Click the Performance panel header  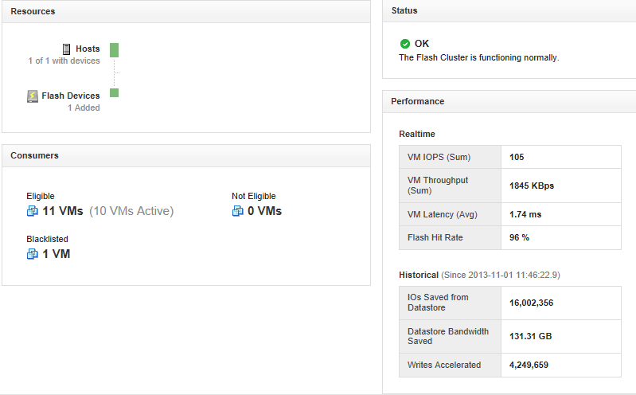[x=509, y=101]
